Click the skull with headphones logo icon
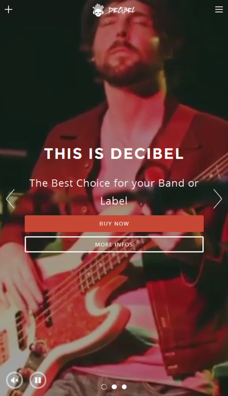Image resolution: width=228 pixels, height=396 pixels. click(x=98, y=10)
